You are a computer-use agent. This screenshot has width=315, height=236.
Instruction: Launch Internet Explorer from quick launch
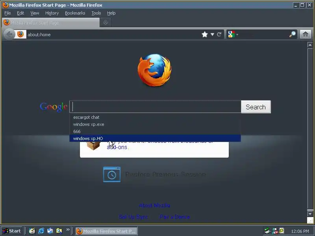pyautogui.click(x=41, y=231)
